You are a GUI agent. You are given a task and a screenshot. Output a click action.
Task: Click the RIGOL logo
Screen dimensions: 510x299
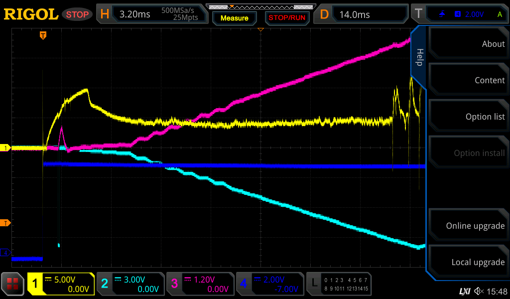(x=31, y=14)
